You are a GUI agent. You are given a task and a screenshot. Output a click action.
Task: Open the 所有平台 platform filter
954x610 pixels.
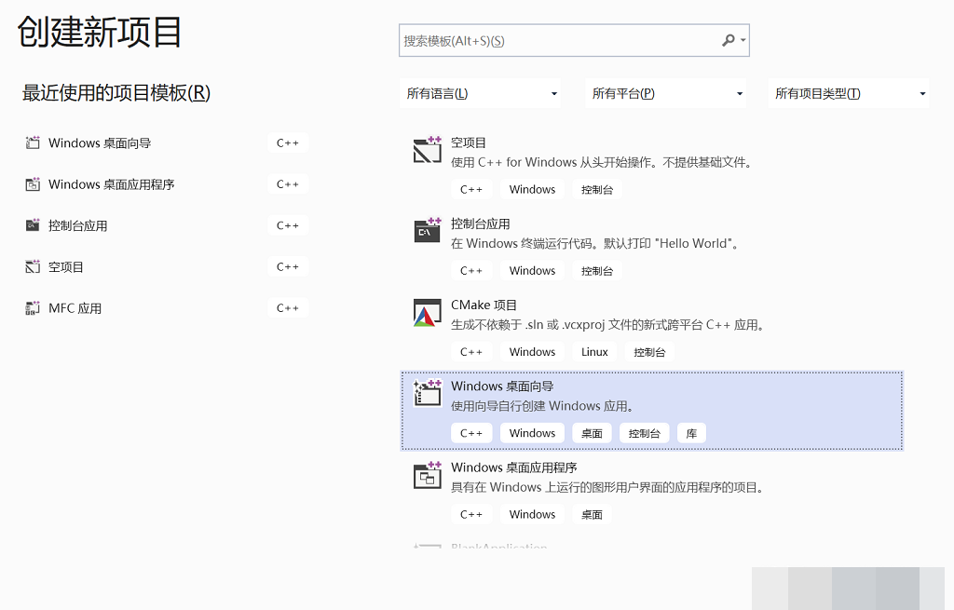coord(665,93)
